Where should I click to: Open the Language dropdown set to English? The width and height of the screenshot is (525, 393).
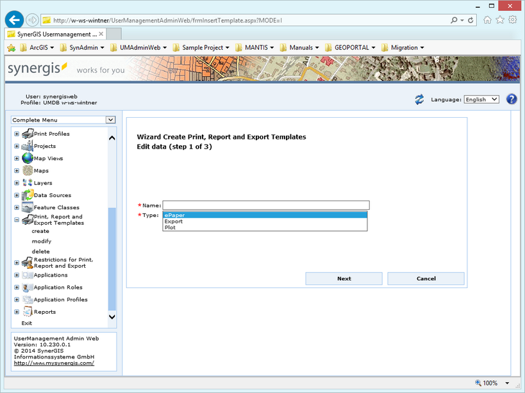[481, 99]
